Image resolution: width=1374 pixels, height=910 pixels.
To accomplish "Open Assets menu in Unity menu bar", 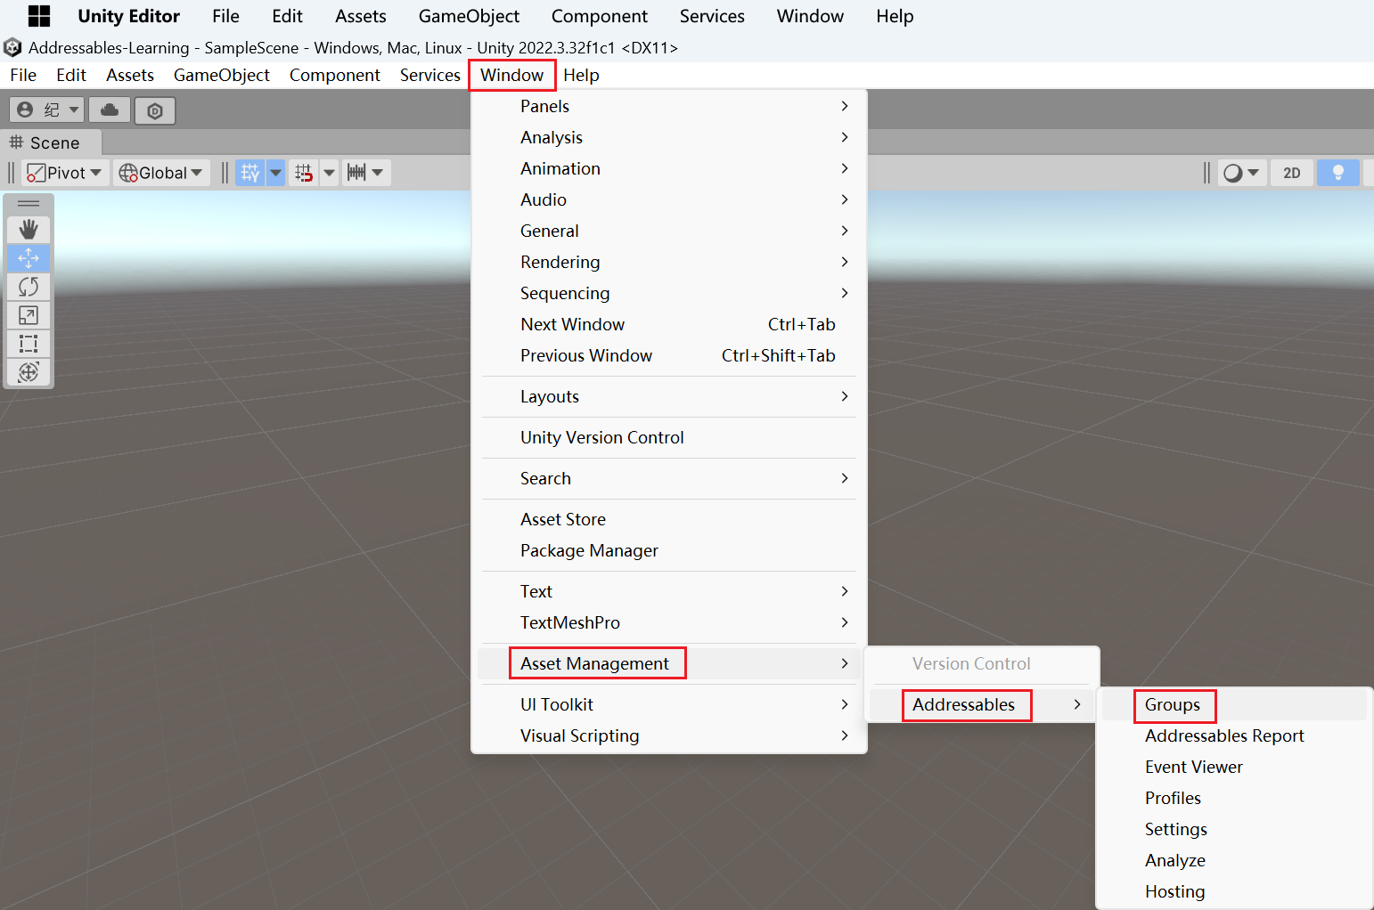I will click(130, 75).
